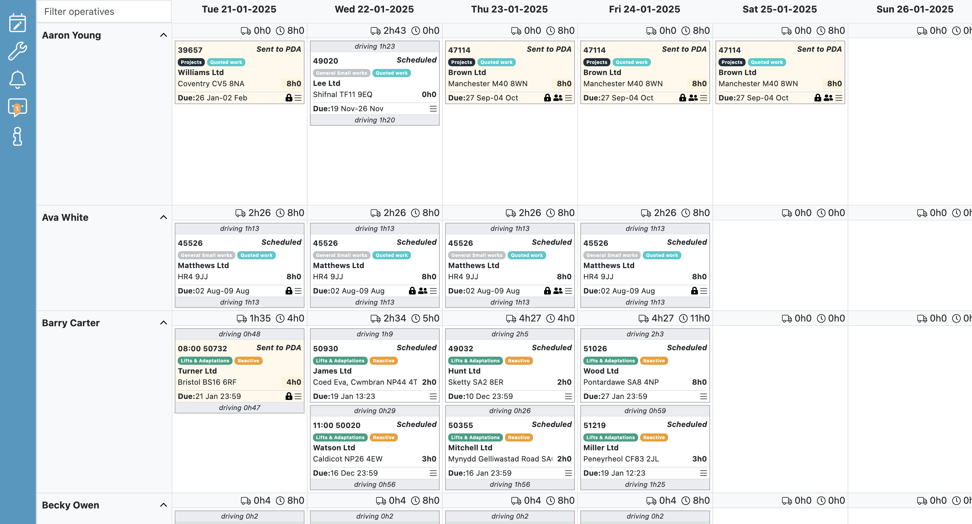This screenshot has height=524, width=972.
Task: Open the scheduling calendar sidebar icon
Action: pos(17,23)
